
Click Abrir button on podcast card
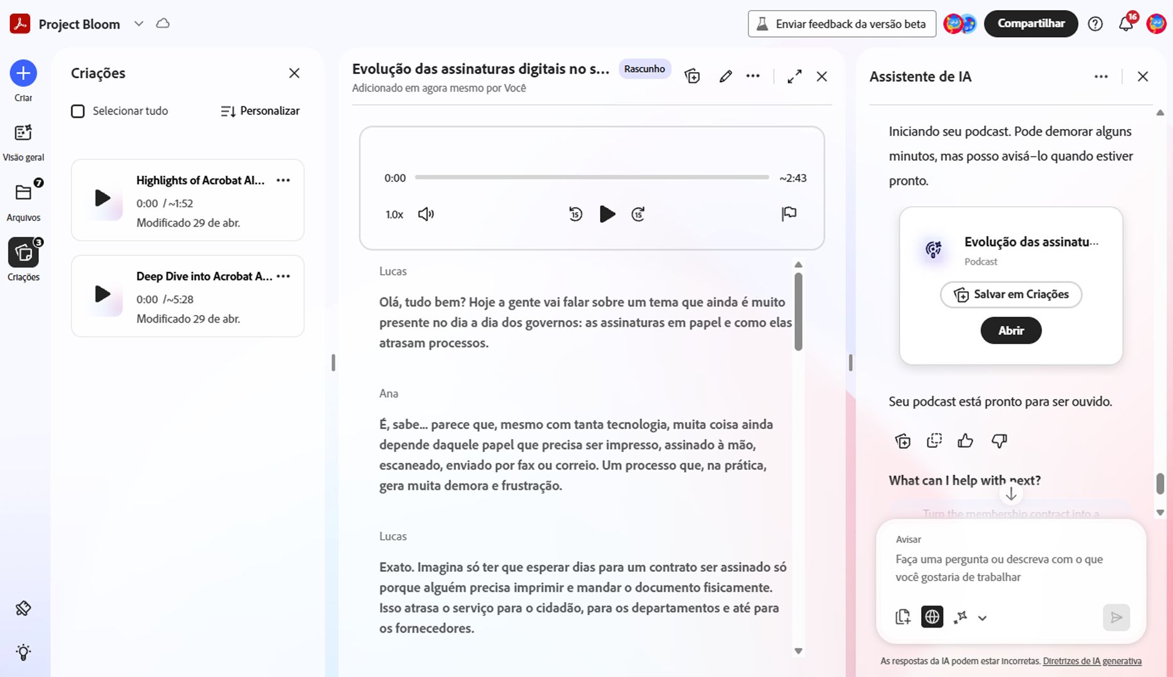1011,331
